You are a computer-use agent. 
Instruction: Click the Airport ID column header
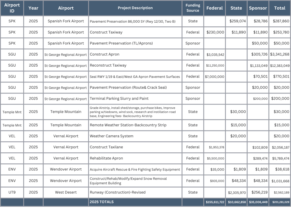(12, 8)
